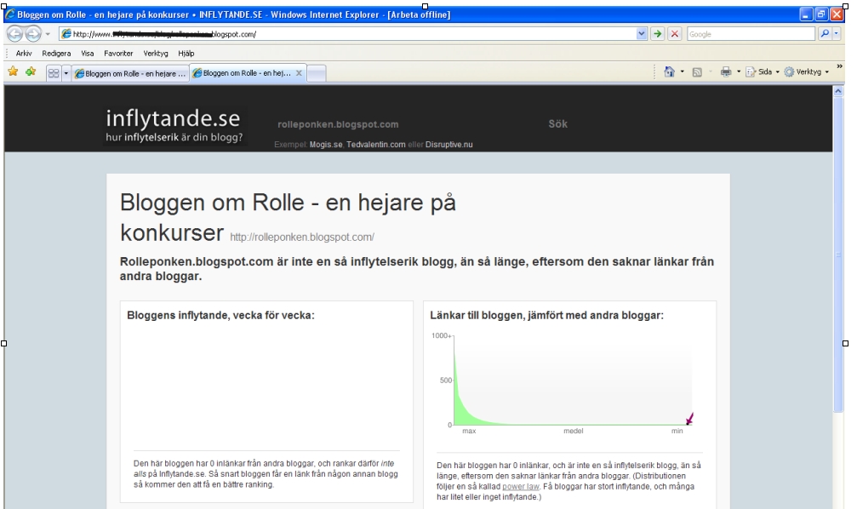857x509 pixels.
Task: Switch to the inactive Bloggen om Rolle tab
Action: point(130,73)
